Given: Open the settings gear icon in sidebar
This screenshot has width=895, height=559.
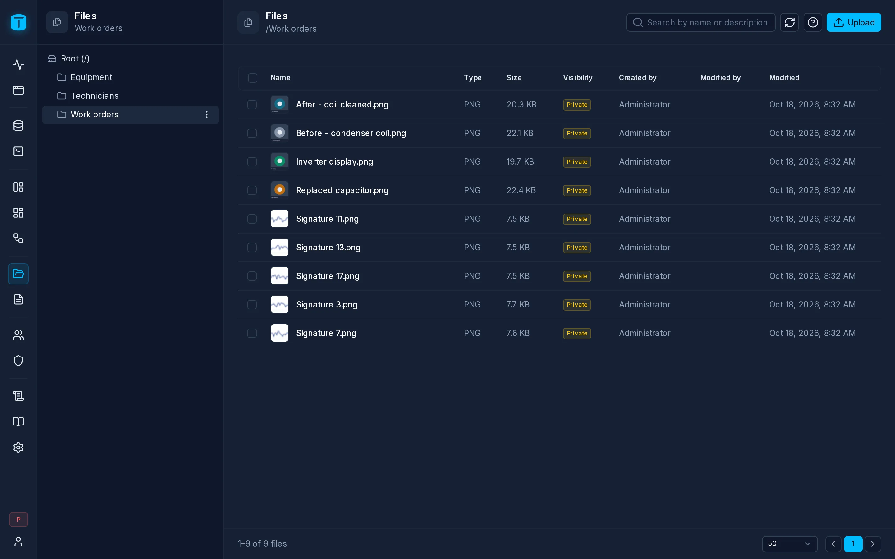Looking at the screenshot, I should coord(18,447).
